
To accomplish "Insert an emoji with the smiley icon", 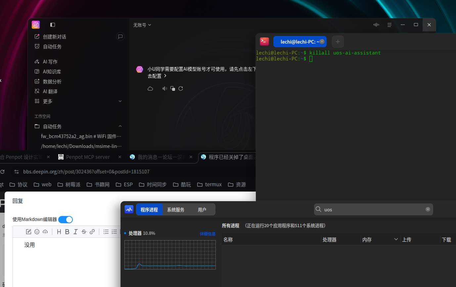I will click(x=37, y=232).
